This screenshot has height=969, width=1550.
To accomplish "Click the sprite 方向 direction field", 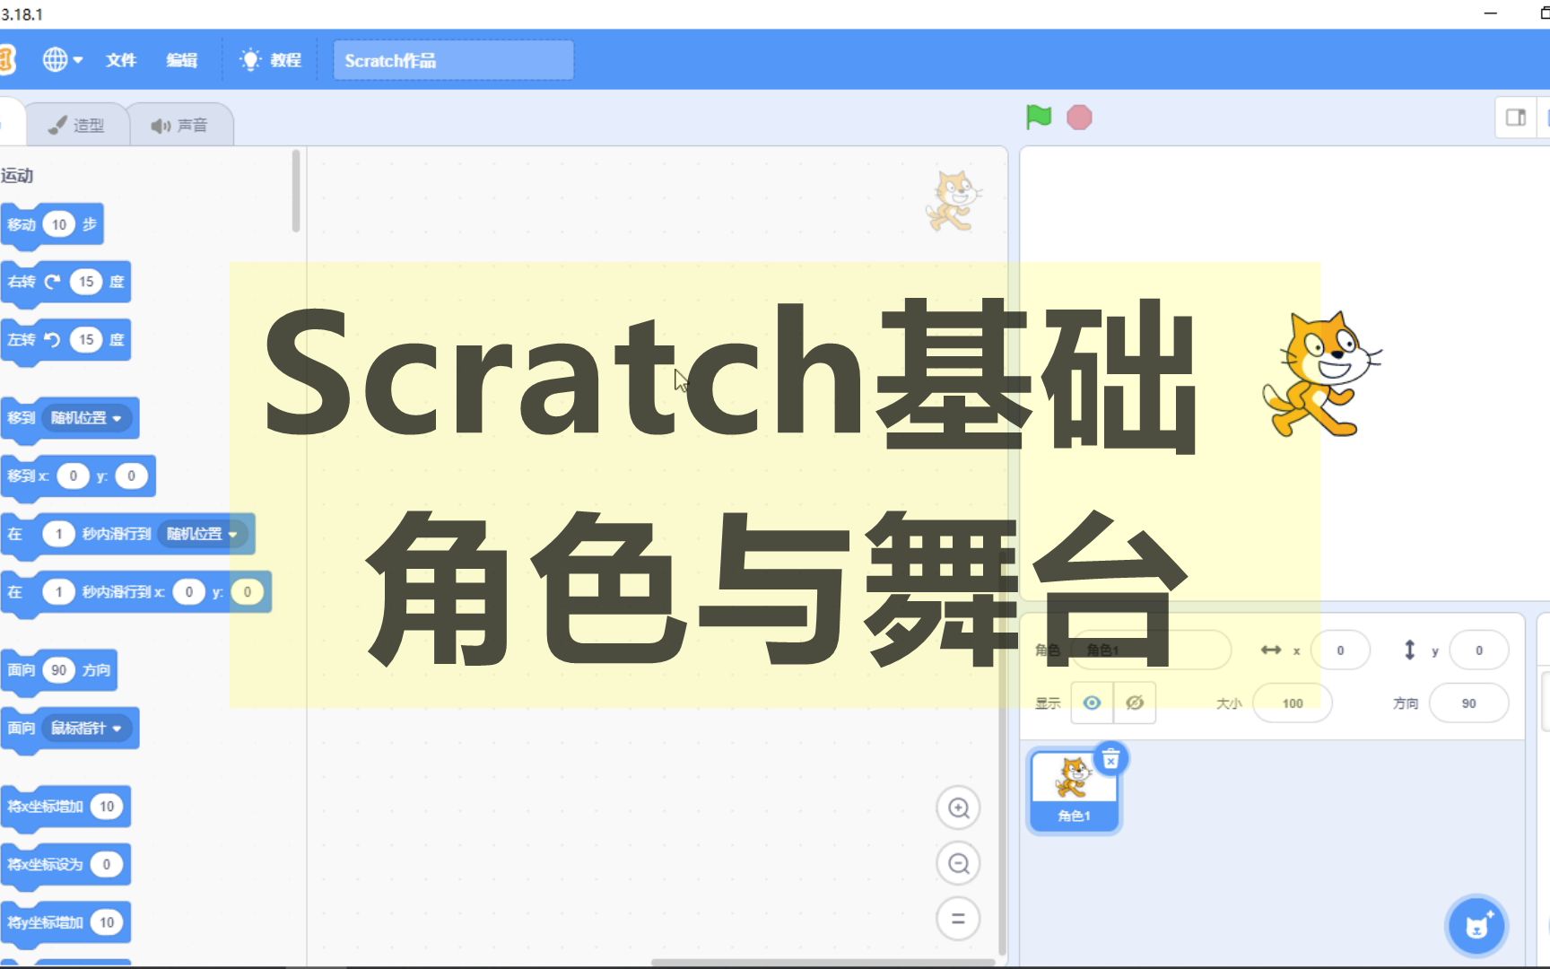I will pos(1468,703).
